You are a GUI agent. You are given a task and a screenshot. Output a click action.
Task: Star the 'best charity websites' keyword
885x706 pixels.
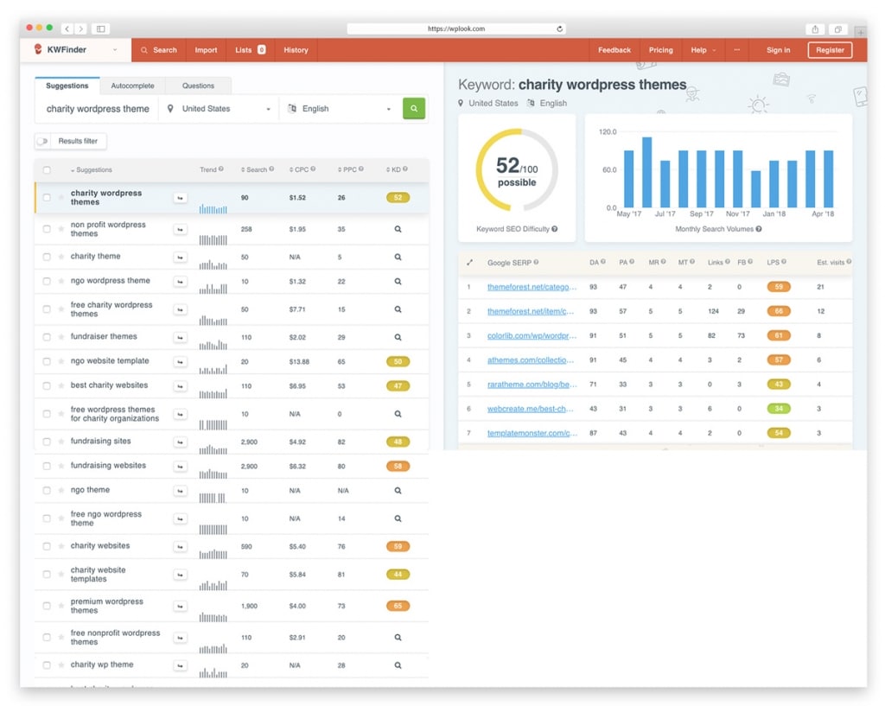(61, 386)
